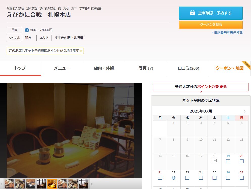The height and width of the screenshot is (189, 251).
Task: Open the クーポン・地図 tab
Action: coord(229,68)
